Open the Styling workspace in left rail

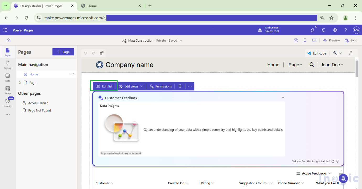(x=8, y=64)
